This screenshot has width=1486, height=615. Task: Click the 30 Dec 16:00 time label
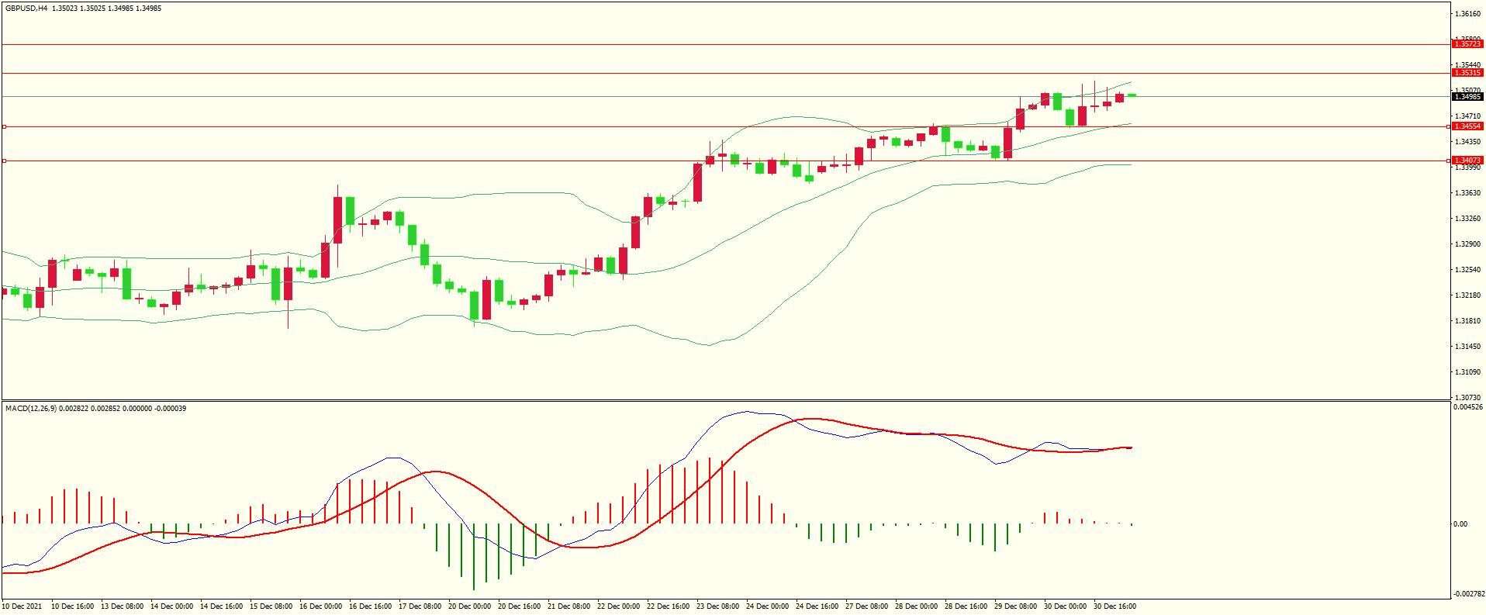pyautogui.click(x=1114, y=606)
